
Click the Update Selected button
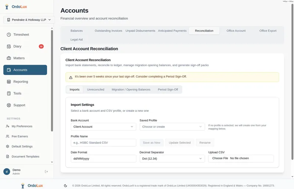click(x=180, y=143)
